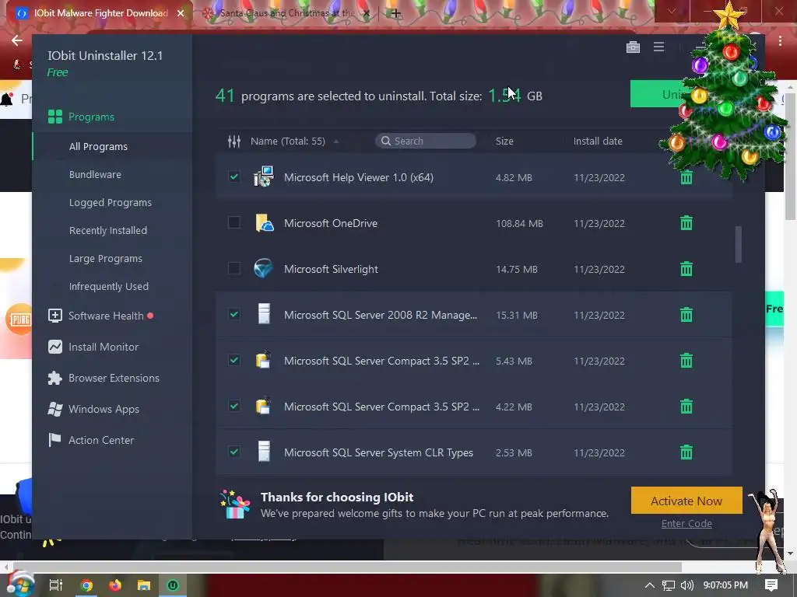Click the green Uninstall button

(x=658, y=94)
